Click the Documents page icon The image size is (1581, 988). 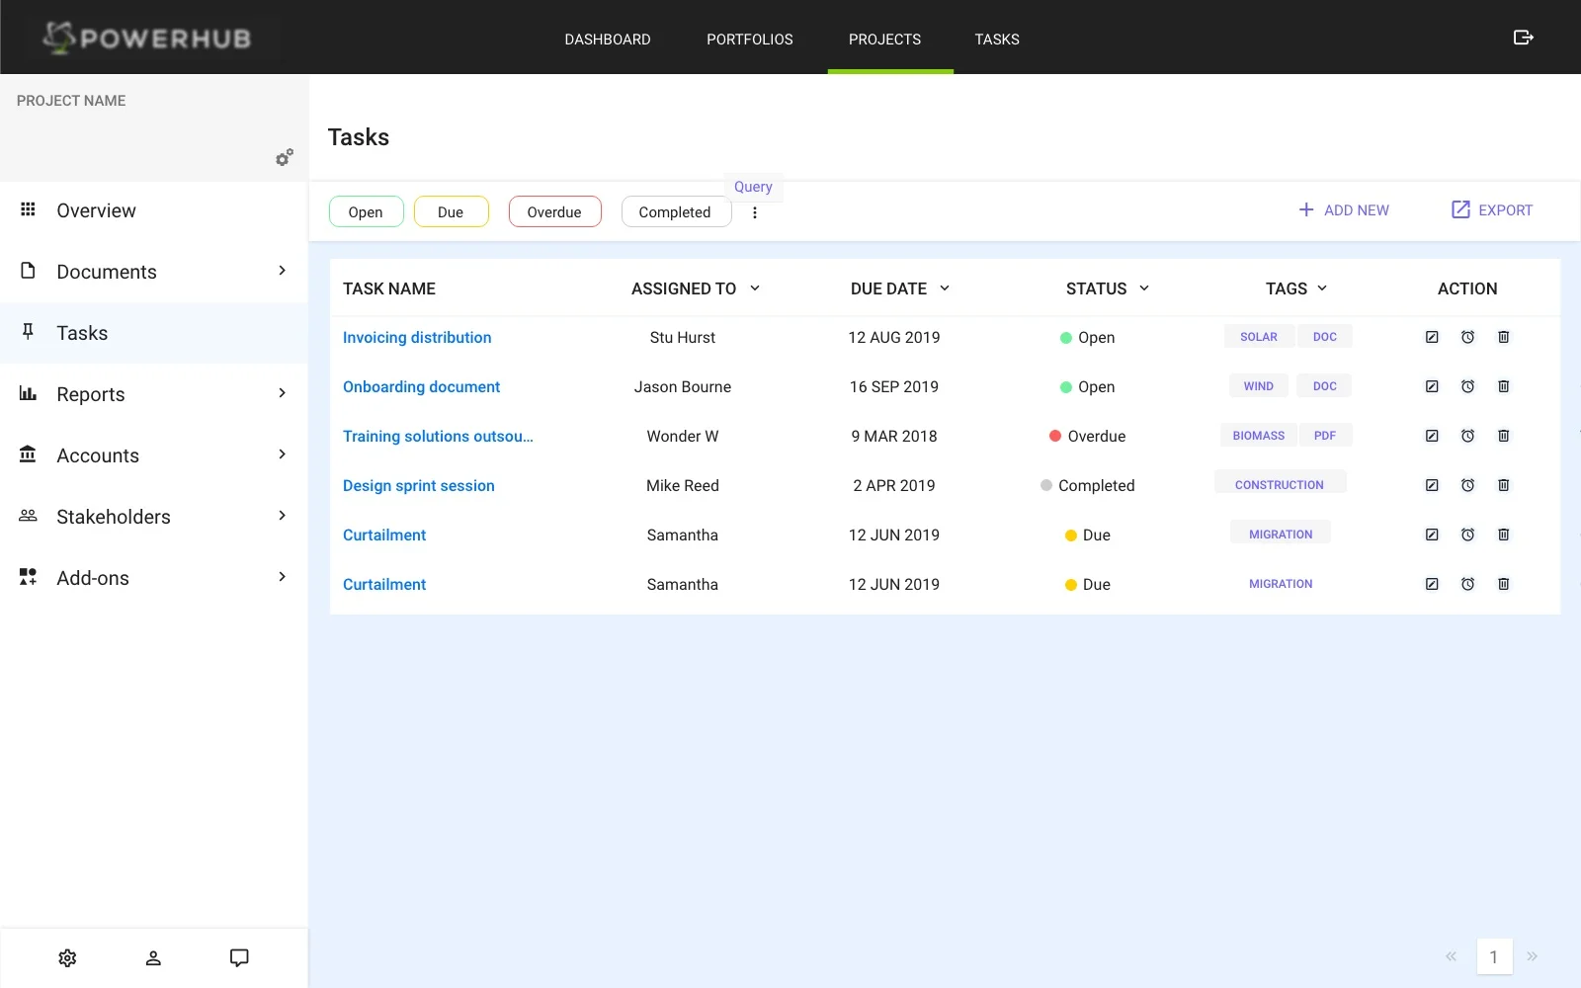29,271
